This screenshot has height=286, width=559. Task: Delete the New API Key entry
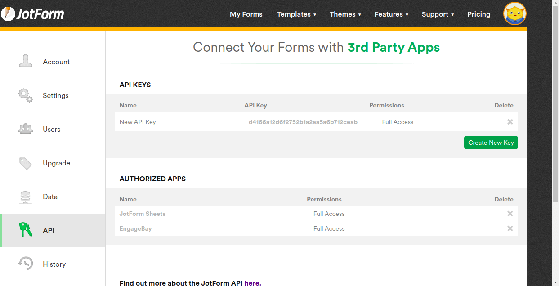(510, 122)
